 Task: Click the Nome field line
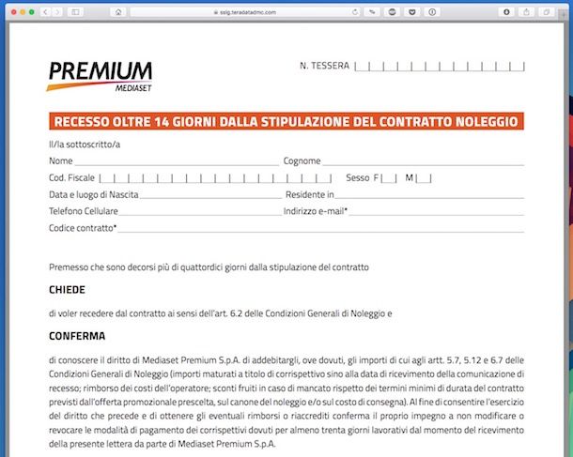(x=177, y=161)
